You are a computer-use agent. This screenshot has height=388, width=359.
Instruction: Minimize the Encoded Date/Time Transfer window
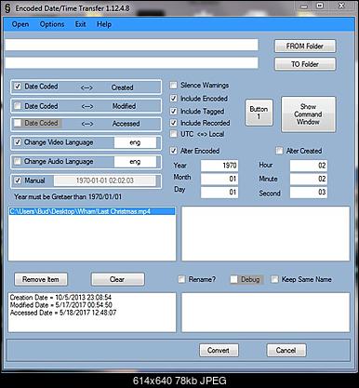(304, 6)
